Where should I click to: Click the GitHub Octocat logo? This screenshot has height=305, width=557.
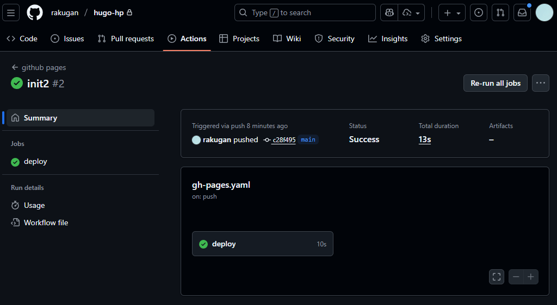35,12
